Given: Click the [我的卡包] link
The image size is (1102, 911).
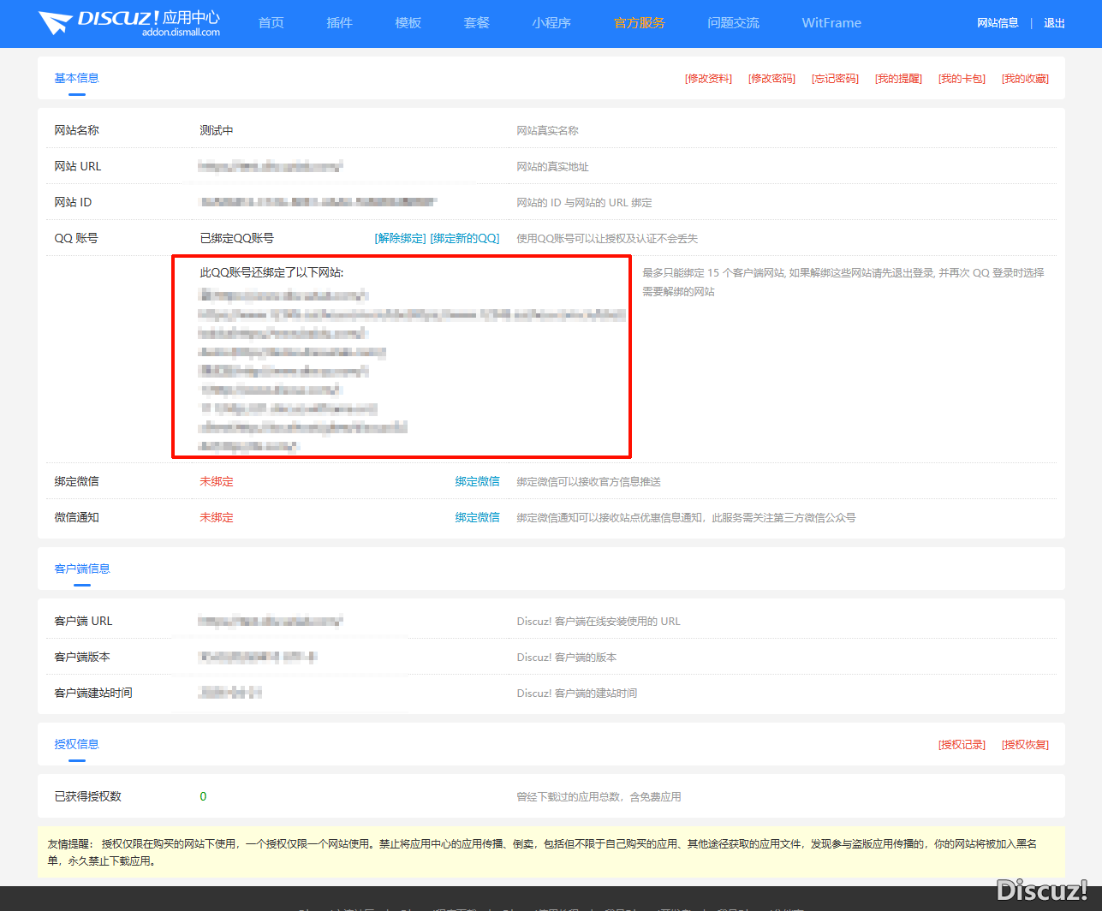Looking at the screenshot, I should coord(962,79).
